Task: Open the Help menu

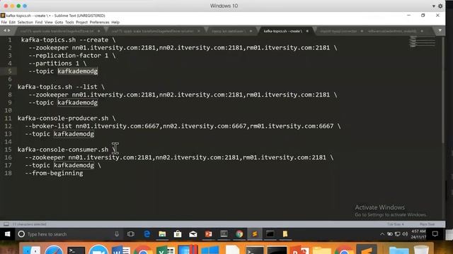Action: [115, 22]
